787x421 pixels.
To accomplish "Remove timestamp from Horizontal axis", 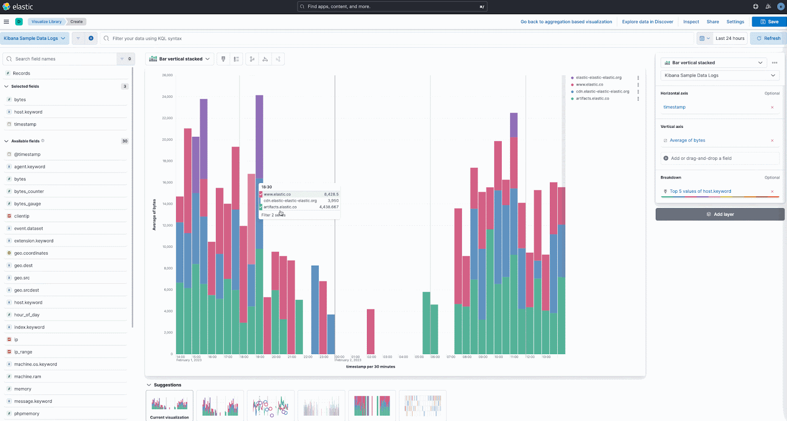I will pyautogui.click(x=772, y=107).
